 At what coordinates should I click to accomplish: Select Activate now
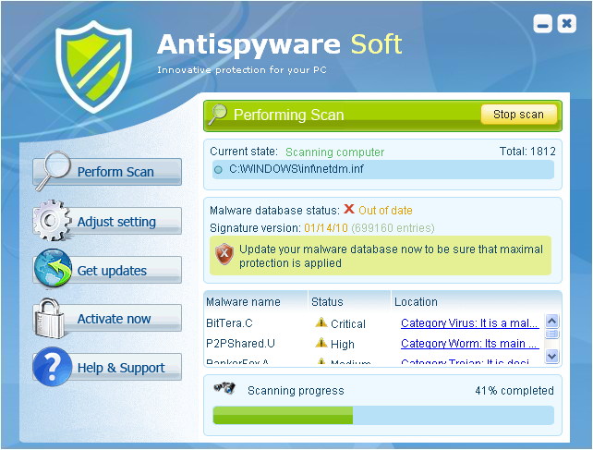(x=107, y=319)
